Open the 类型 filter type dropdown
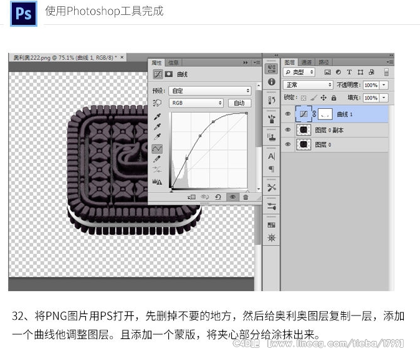The image size is (420, 354). [299, 72]
